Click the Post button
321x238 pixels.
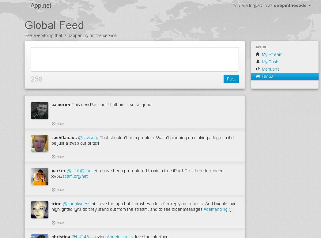coord(231,79)
